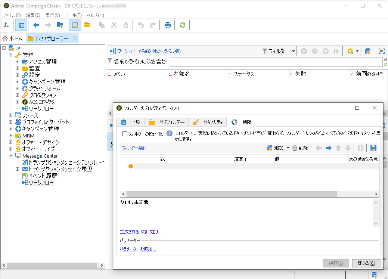The height and width of the screenshot is (279, 388).
Task: Click the undo icon in main toolbar
Action: click(x=141, y=25)
